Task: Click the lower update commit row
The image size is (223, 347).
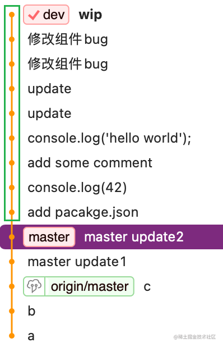Action: click(x=49, y=114)
